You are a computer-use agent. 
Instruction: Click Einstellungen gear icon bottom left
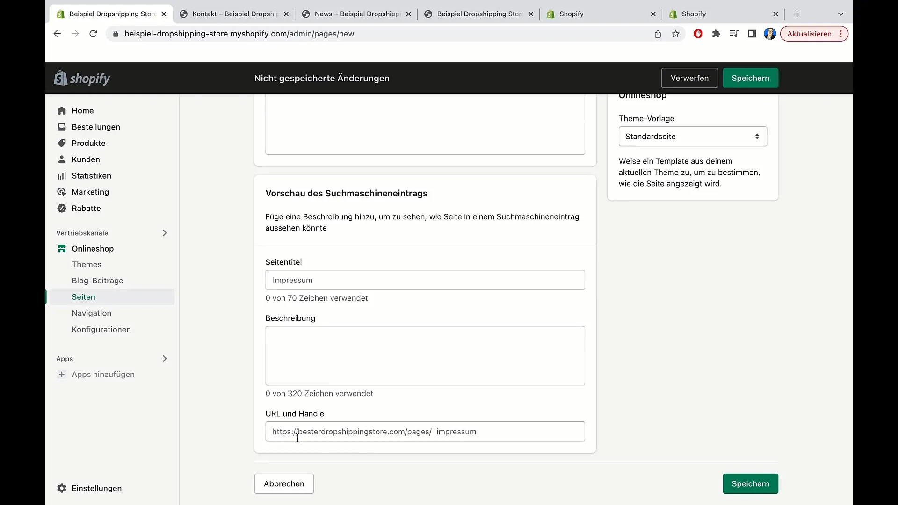pos(62,488)
